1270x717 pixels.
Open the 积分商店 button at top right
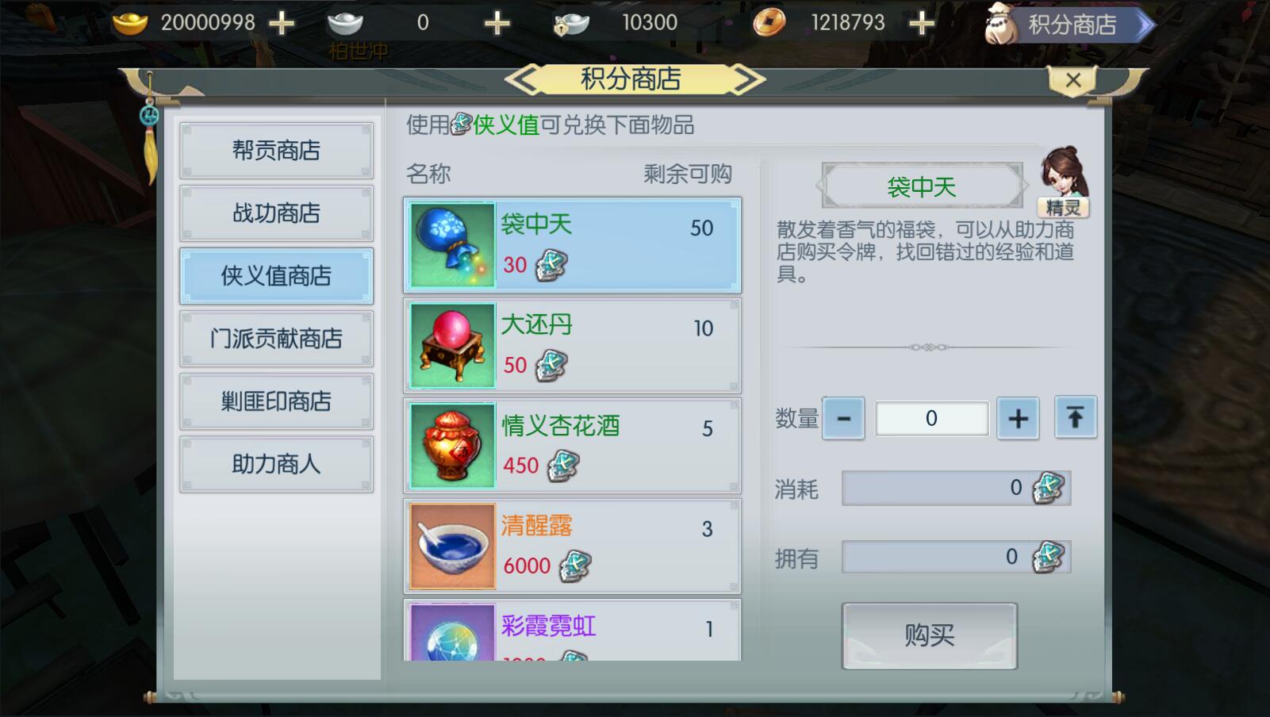click(x=1069, y=25)
